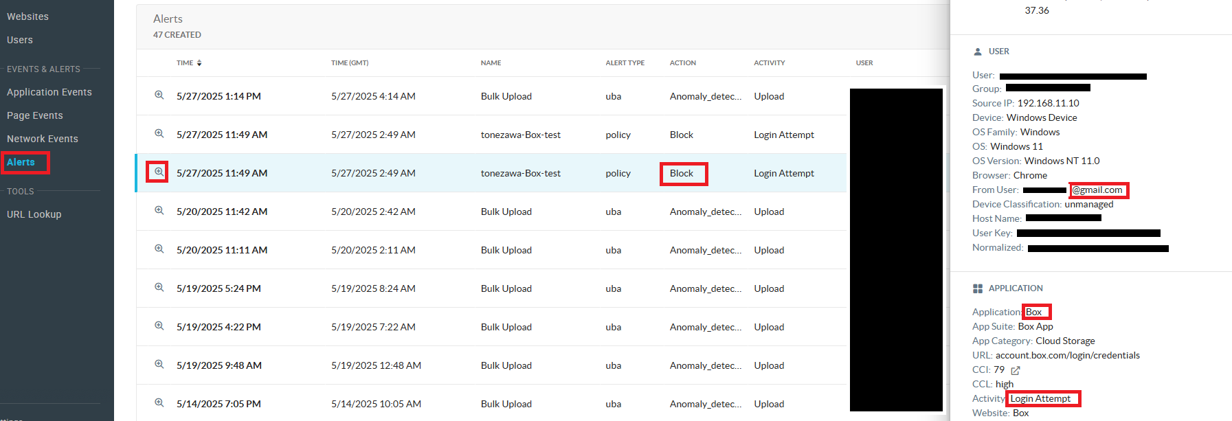The width and height of the screenshot is (1232, 421).
Task: Click the NAME column header
Action: 491,63
